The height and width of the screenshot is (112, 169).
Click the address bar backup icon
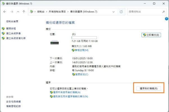(31, 11)
